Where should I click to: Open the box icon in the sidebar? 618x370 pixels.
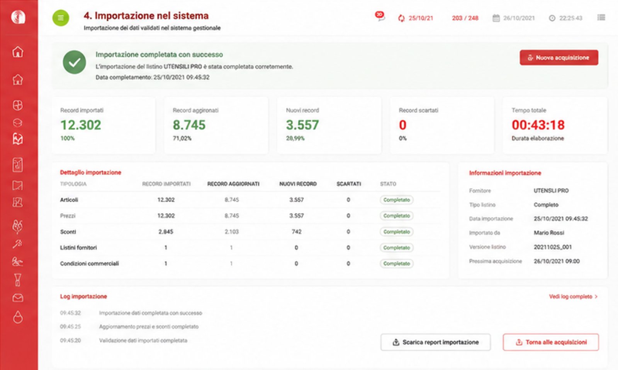pyautogui.click(x=18, y=123)
